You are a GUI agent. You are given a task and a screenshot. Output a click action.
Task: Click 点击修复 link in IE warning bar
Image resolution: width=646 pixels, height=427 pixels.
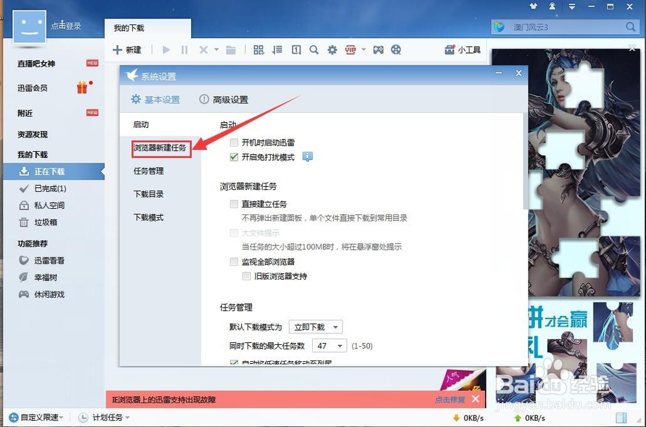click(450, 399)
